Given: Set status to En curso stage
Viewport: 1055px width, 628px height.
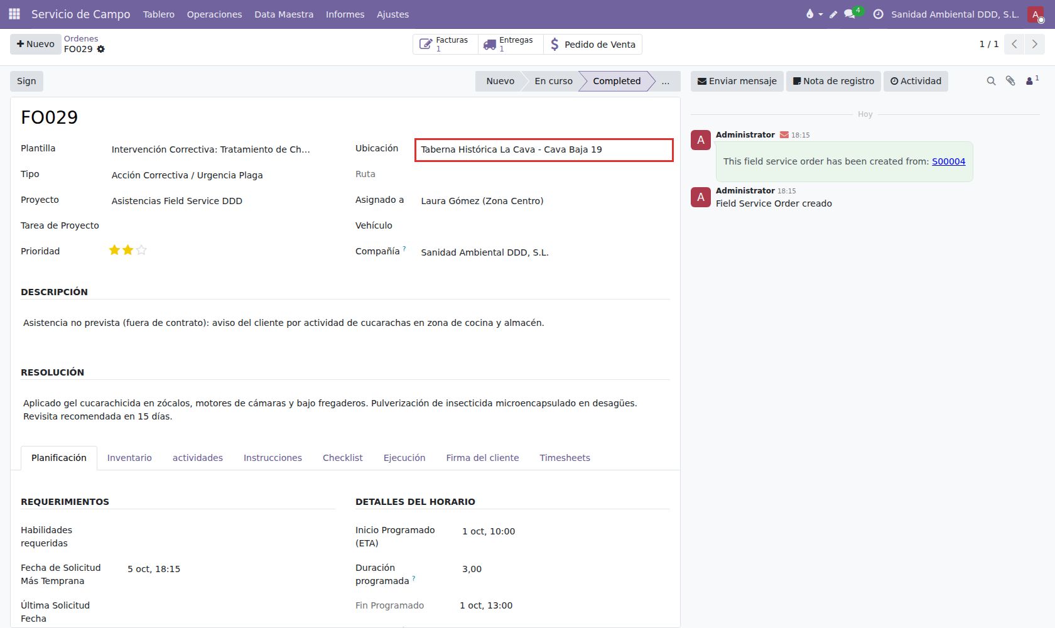Looking at the screenshot, I should pos(553,81).
